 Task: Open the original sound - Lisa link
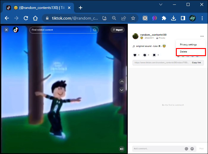point(149,46)
